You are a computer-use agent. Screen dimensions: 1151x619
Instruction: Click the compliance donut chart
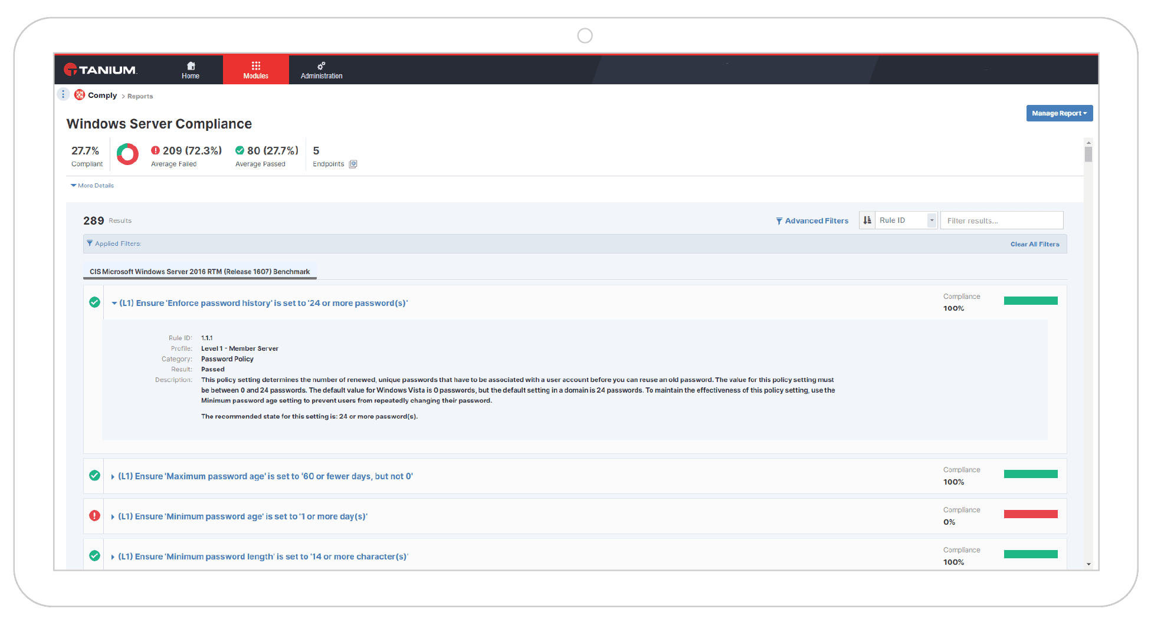(127, 154)
